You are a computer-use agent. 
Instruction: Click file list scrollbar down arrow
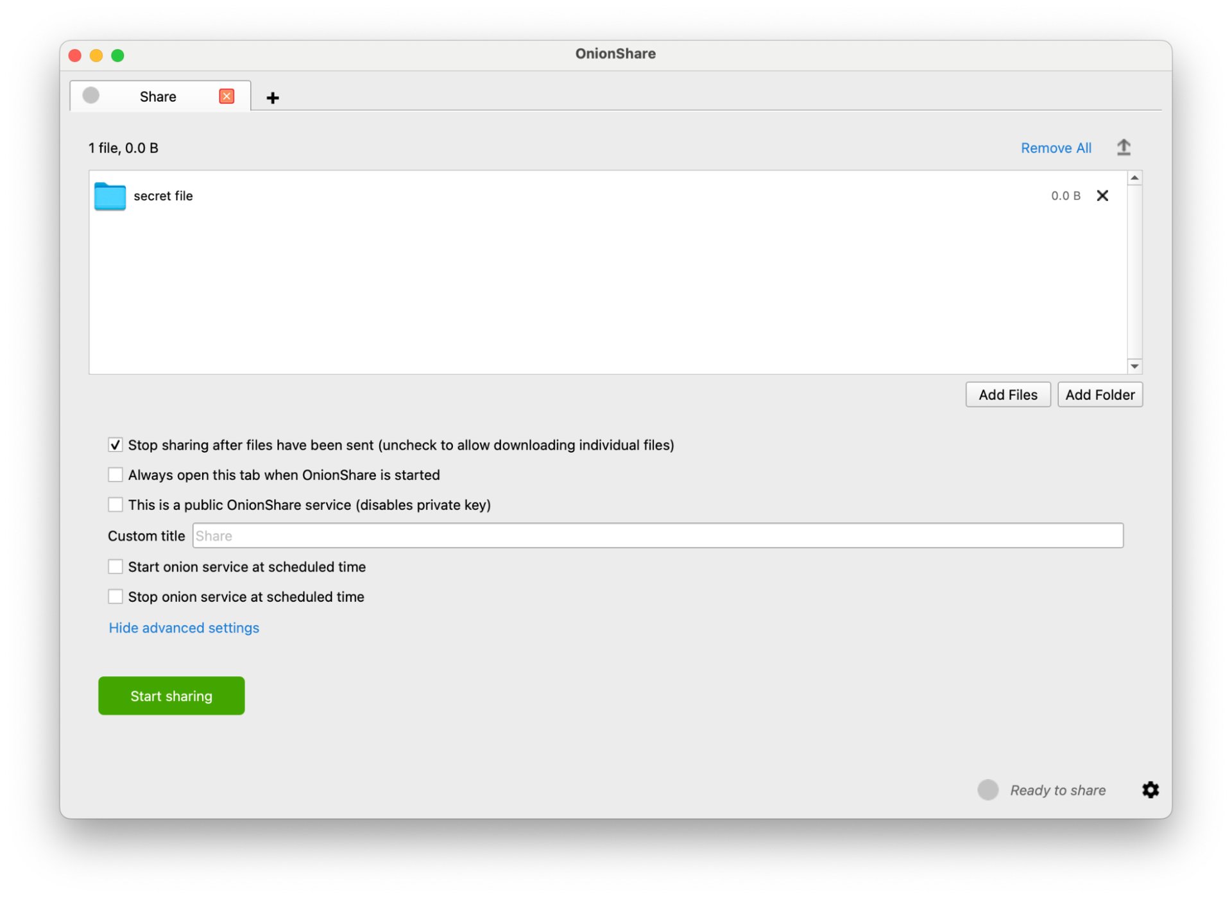1134,366
